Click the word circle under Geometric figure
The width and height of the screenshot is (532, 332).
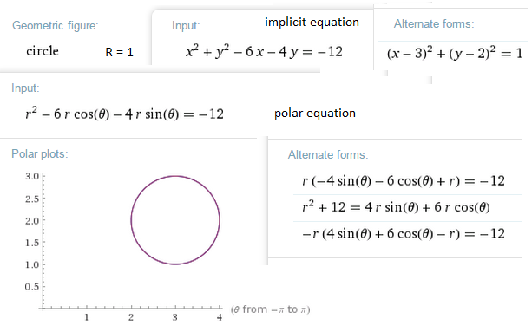point(43,51)
